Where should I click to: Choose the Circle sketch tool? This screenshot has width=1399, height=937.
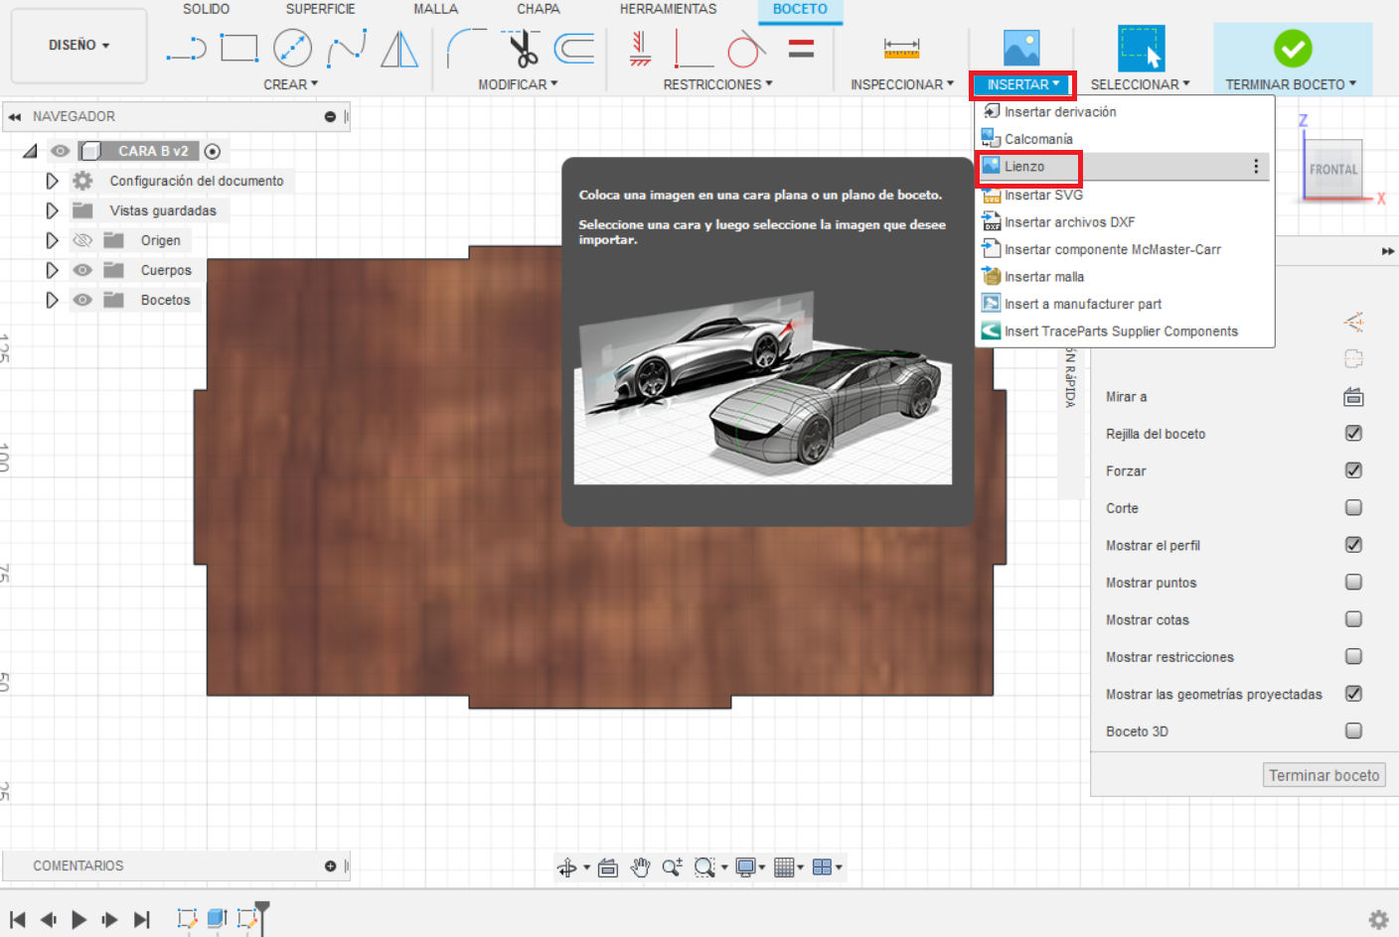[x=292, y=48]
